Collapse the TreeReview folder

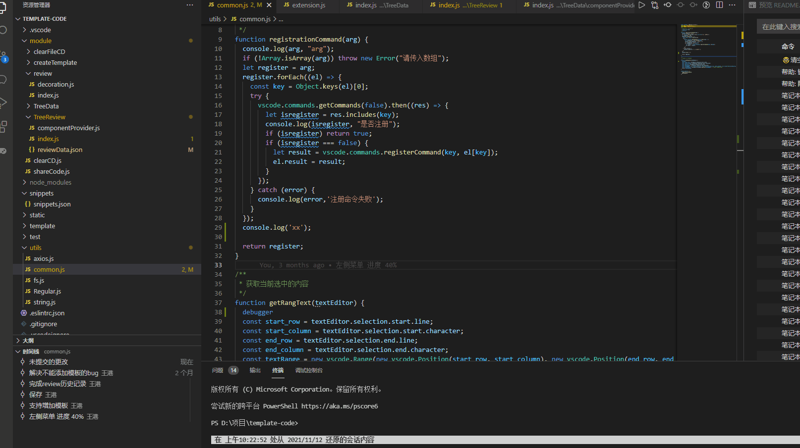(28, 117)
